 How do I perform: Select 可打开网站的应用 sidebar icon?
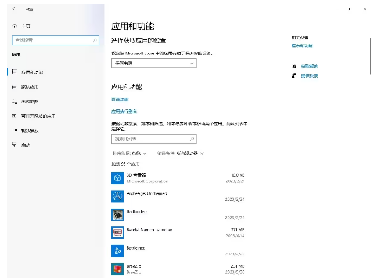click(x=15, y=116)
